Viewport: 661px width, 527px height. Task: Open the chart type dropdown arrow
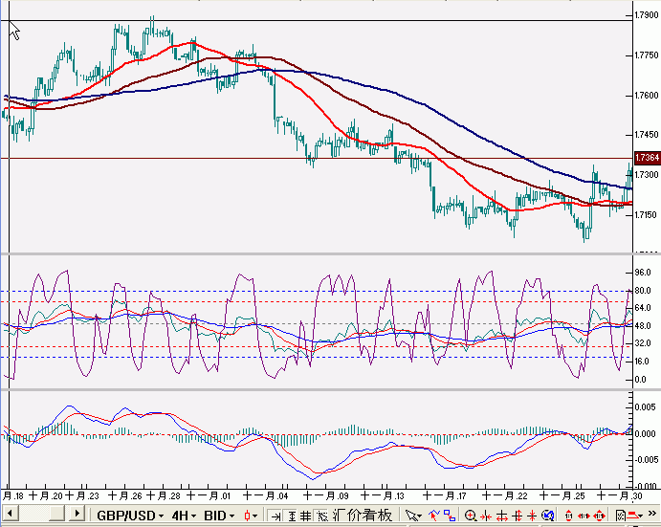click(255, 516)
